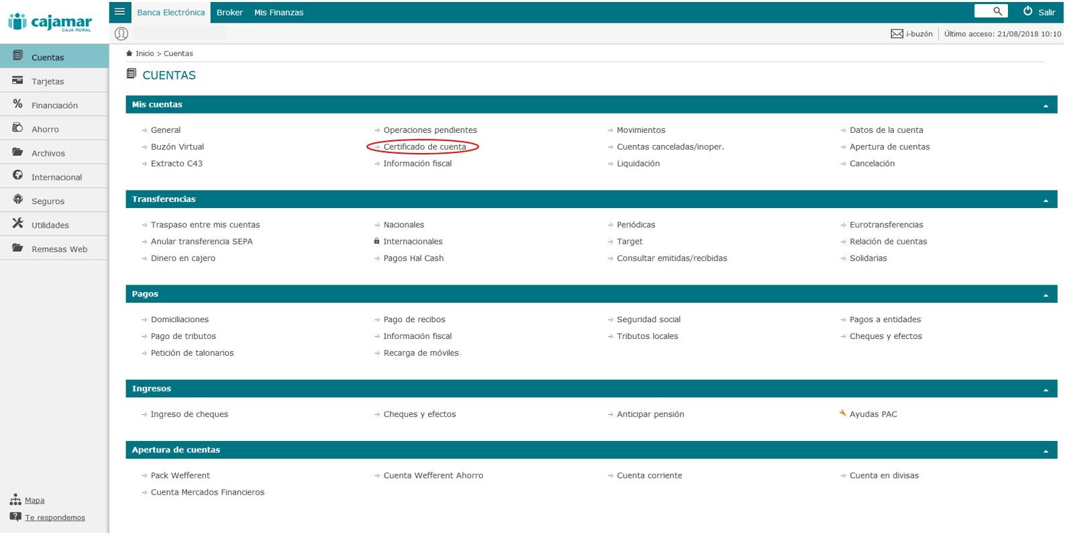Open Movimientos link
Image resolution: width=1065 pixels, height=537 pixels.
(641, 130)
